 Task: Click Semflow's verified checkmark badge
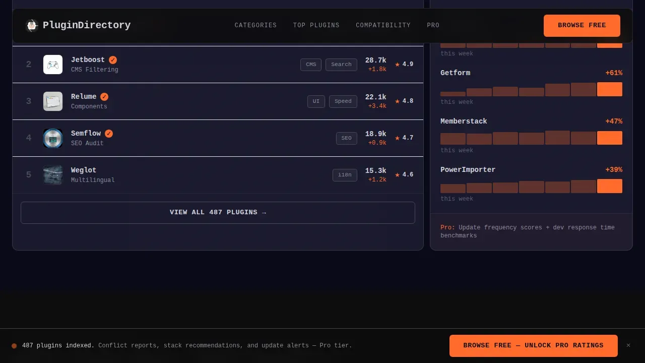pos(109,134)
